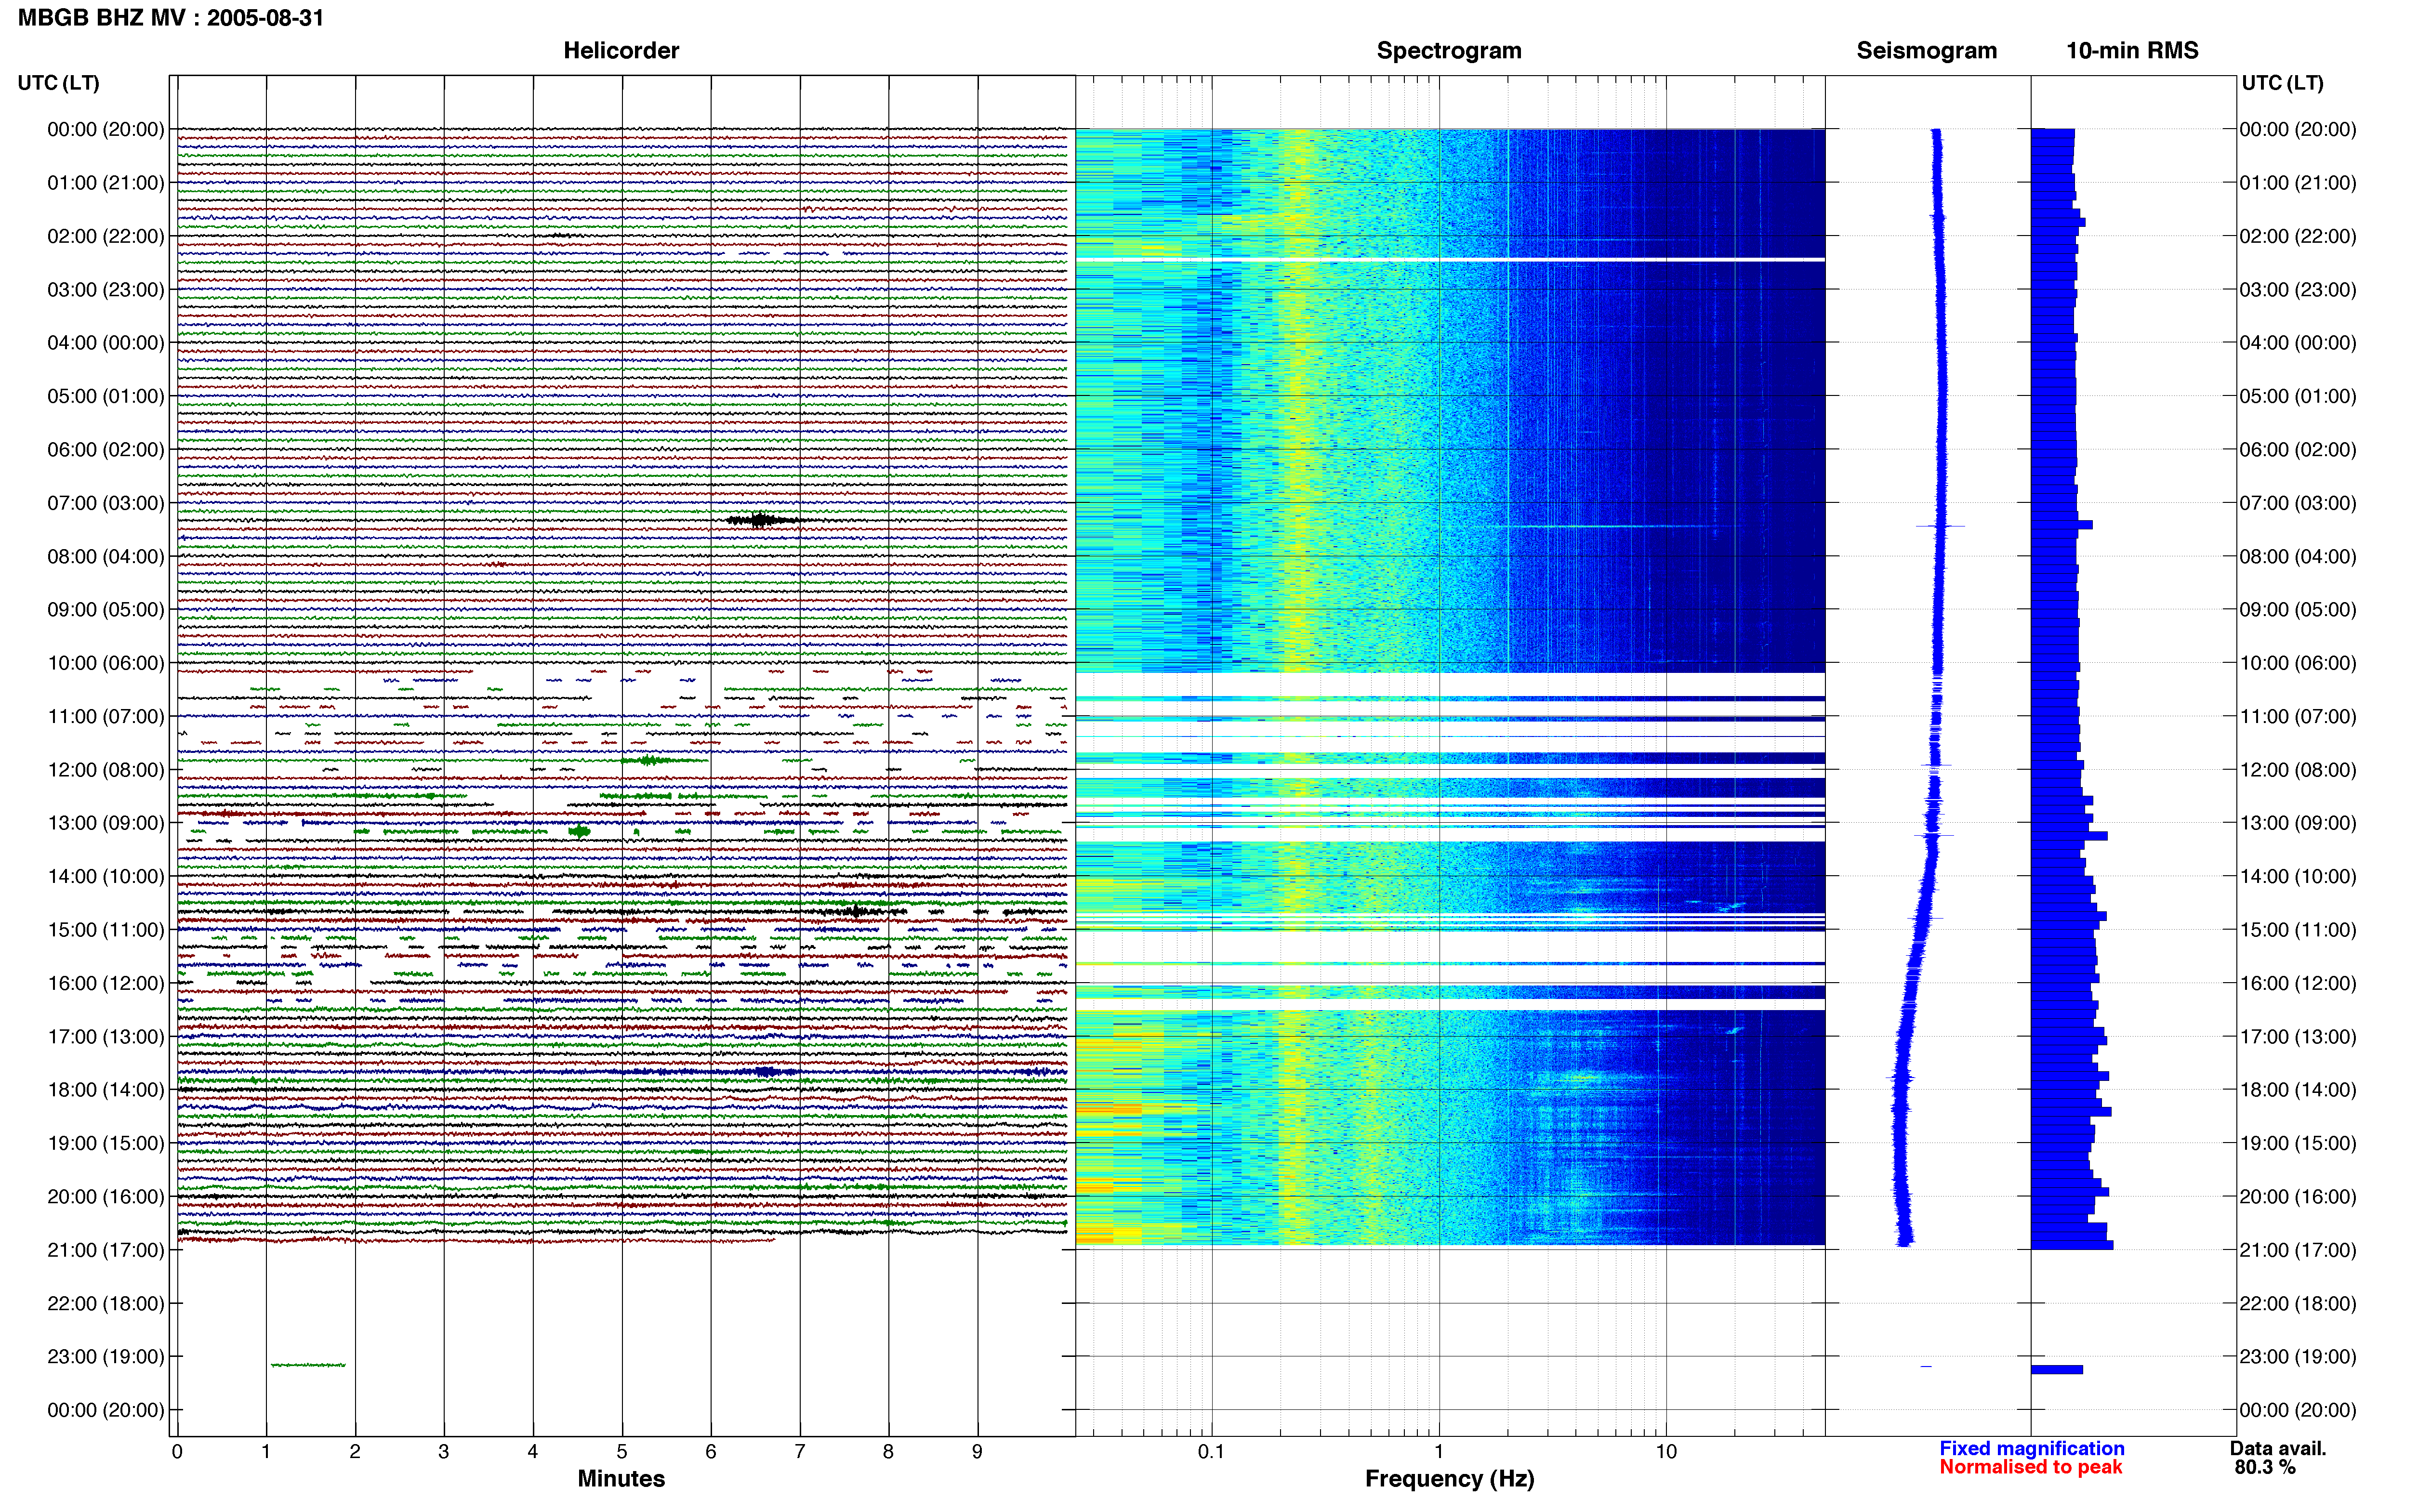Click the right '13:00 (09:00)' time label
The height and width of the screenshot is (1512, 2418).
[x=2298, y=823]
